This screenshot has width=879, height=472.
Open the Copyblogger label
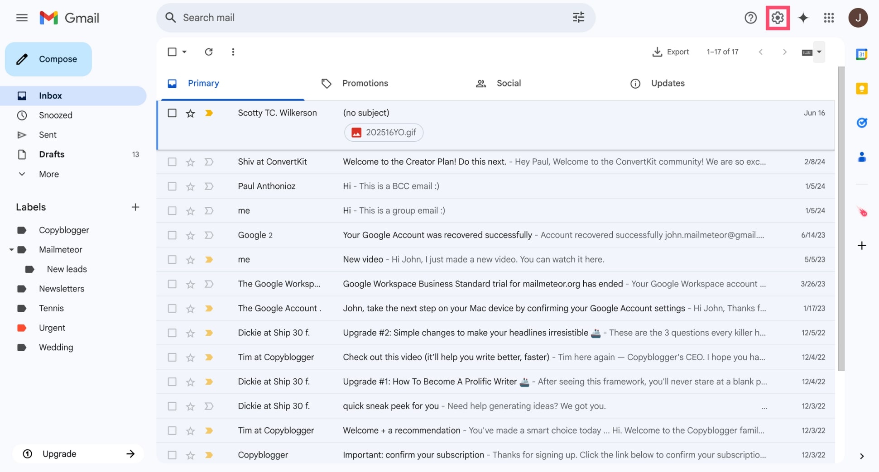click(64, 230)
